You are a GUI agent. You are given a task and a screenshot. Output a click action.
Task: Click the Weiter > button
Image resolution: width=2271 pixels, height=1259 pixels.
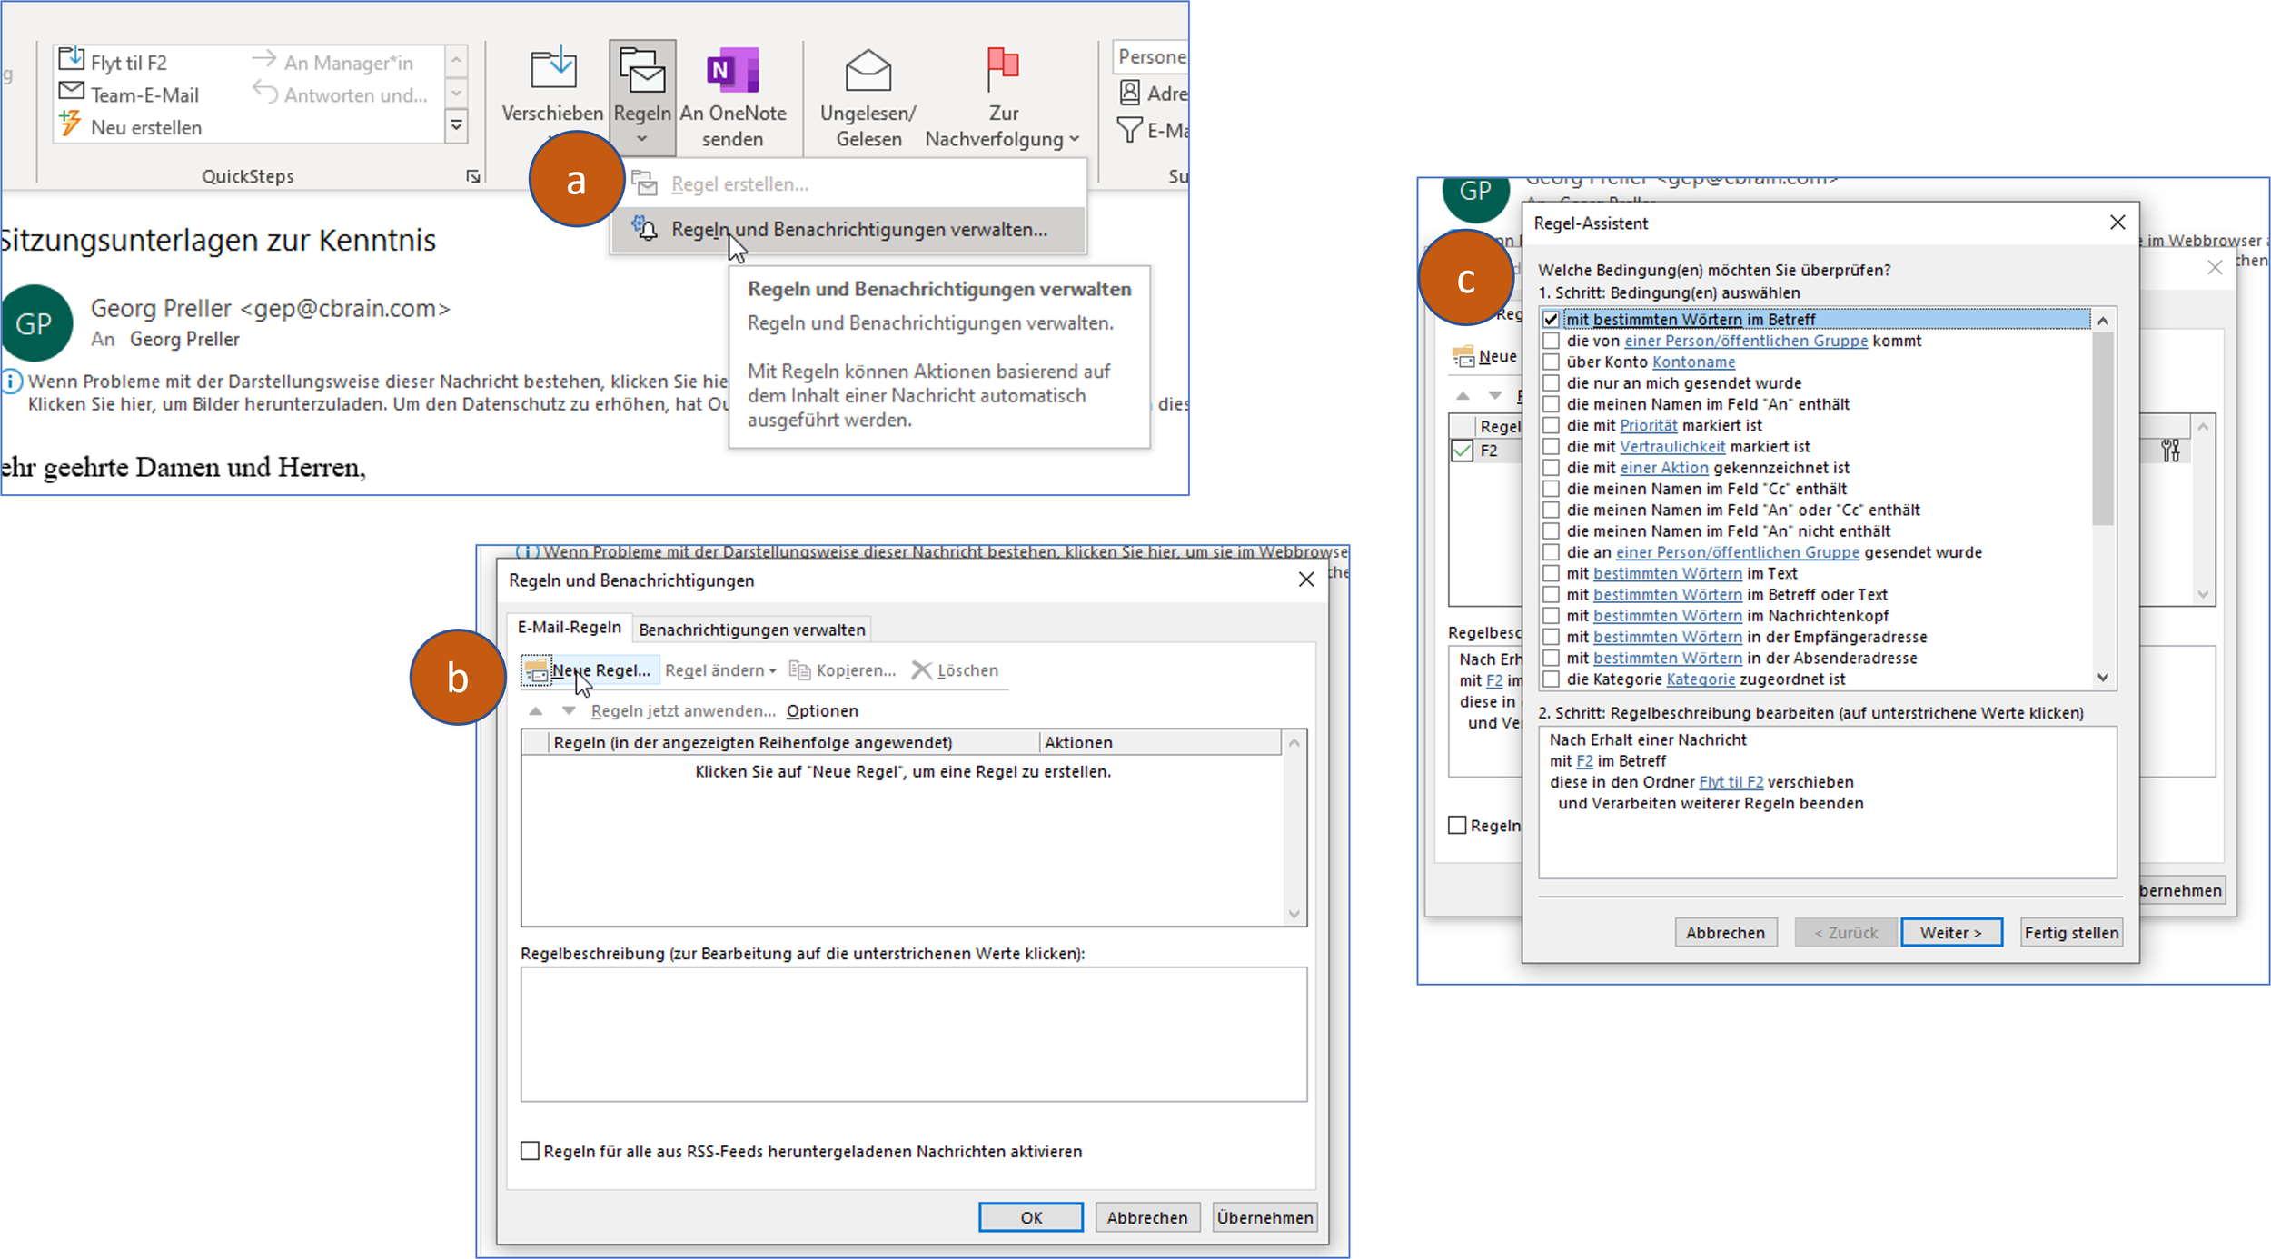(x=1950, y=933)
